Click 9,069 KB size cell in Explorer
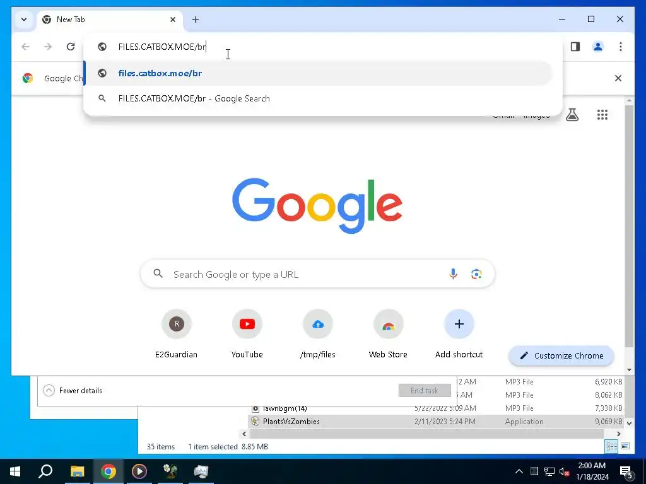 pyautogui.click(x=609, y=422)
